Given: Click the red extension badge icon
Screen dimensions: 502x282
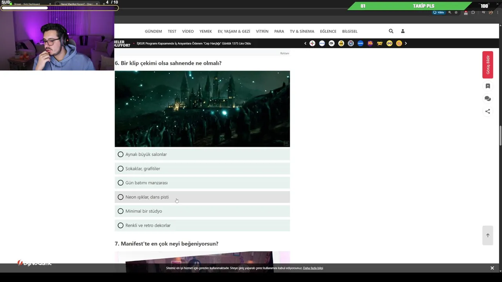Looking at the screenshot, I should point(466,13).
